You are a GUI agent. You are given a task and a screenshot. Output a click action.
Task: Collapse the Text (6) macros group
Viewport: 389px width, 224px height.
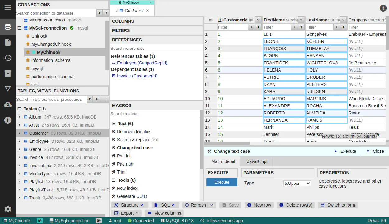(x=114, y=124)
